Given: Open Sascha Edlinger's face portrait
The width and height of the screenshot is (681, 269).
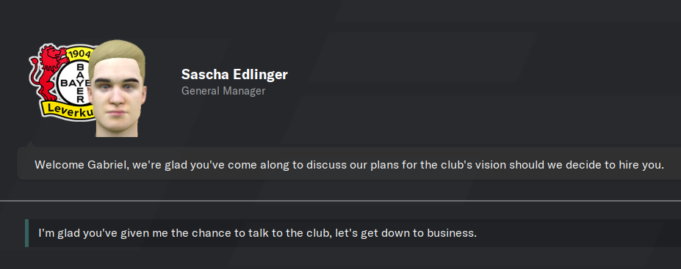Looking at the screenshot, I should pos(118,89).
